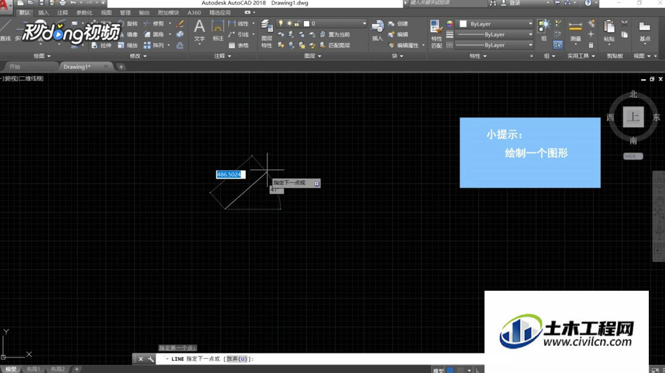The image size is (665, 373).
Task: Toggle the layer on/off lightbulb icon
Action: coord(281,24)
